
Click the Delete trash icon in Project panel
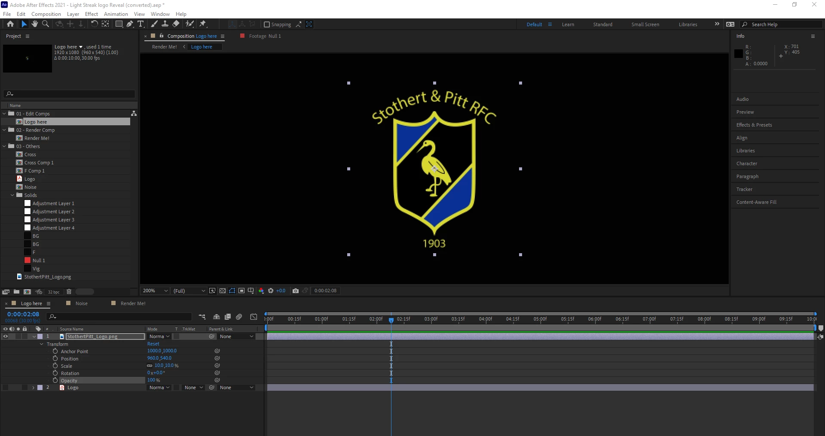coord(69,292)
